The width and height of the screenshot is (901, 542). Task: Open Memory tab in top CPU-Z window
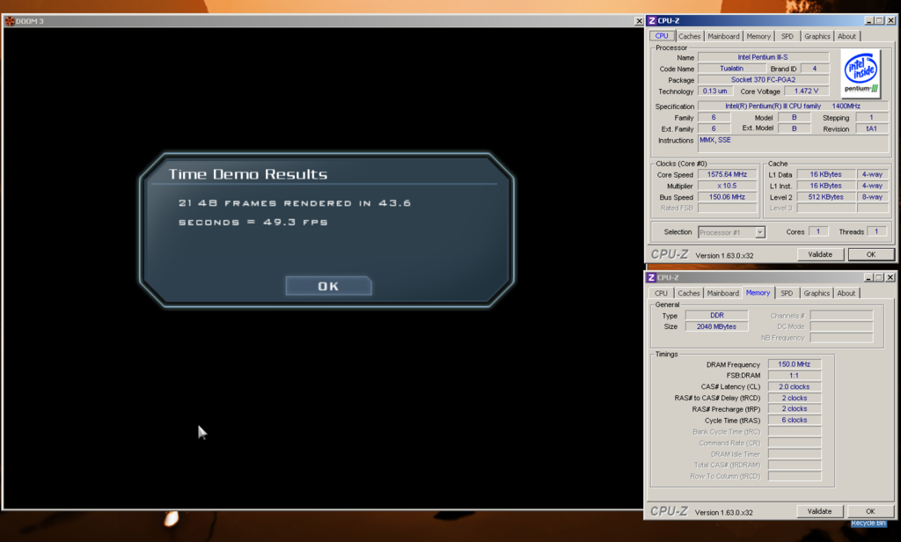click(x=758, y=36)
